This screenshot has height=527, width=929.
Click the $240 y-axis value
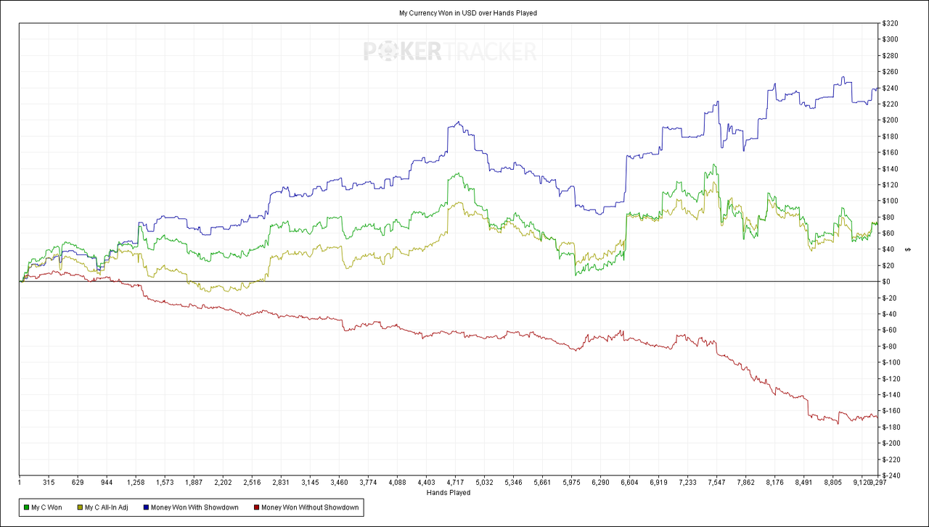tap(889, 88)
